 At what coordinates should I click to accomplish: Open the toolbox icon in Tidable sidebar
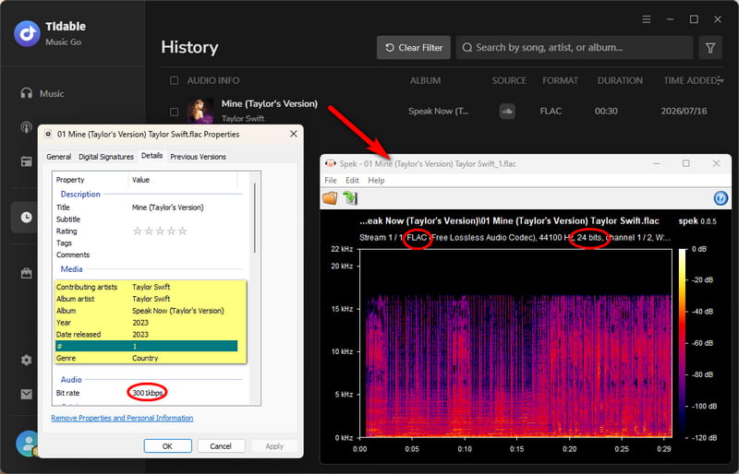pos(27,273)
